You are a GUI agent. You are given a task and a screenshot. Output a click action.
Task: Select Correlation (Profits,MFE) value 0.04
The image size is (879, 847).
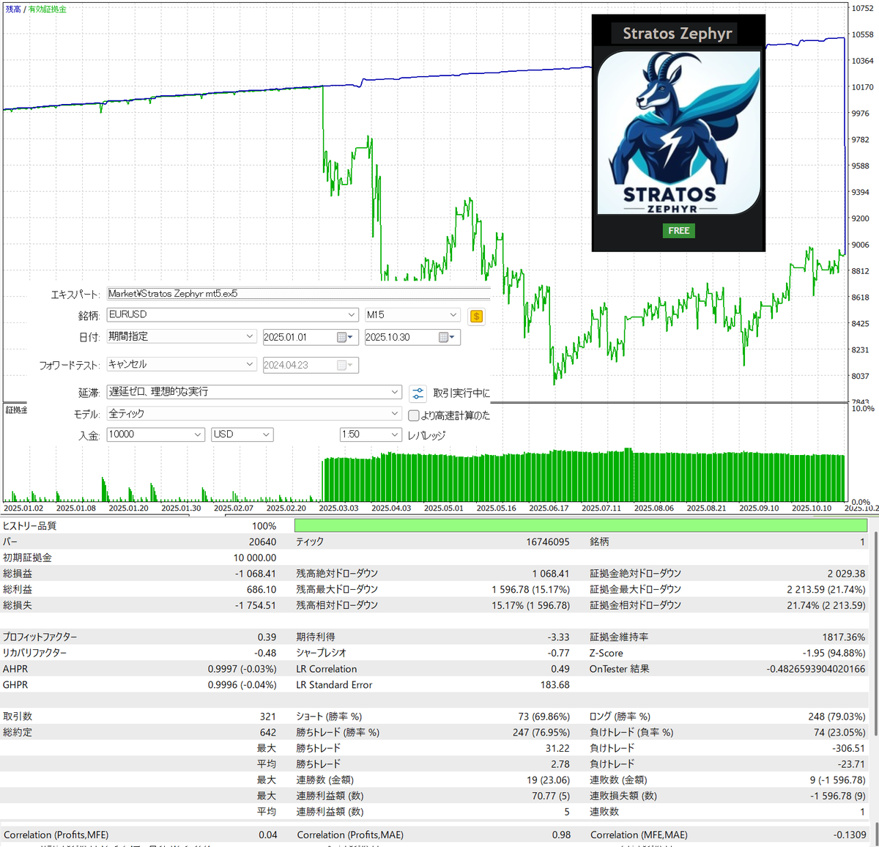pos(268,835)
